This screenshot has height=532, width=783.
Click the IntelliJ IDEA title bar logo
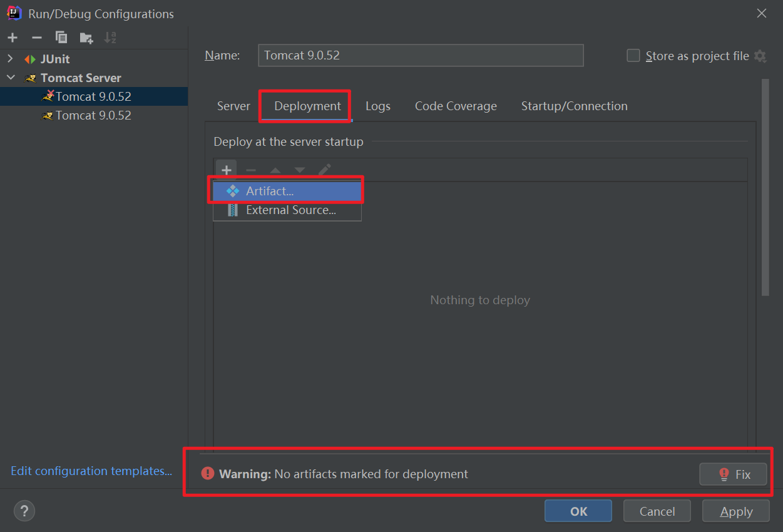tap(14, 13)
